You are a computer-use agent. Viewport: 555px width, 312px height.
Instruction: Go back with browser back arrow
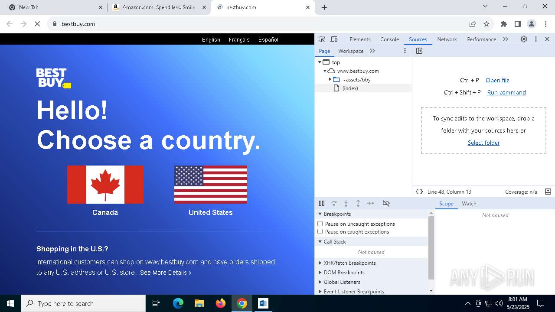pos(10,24)
